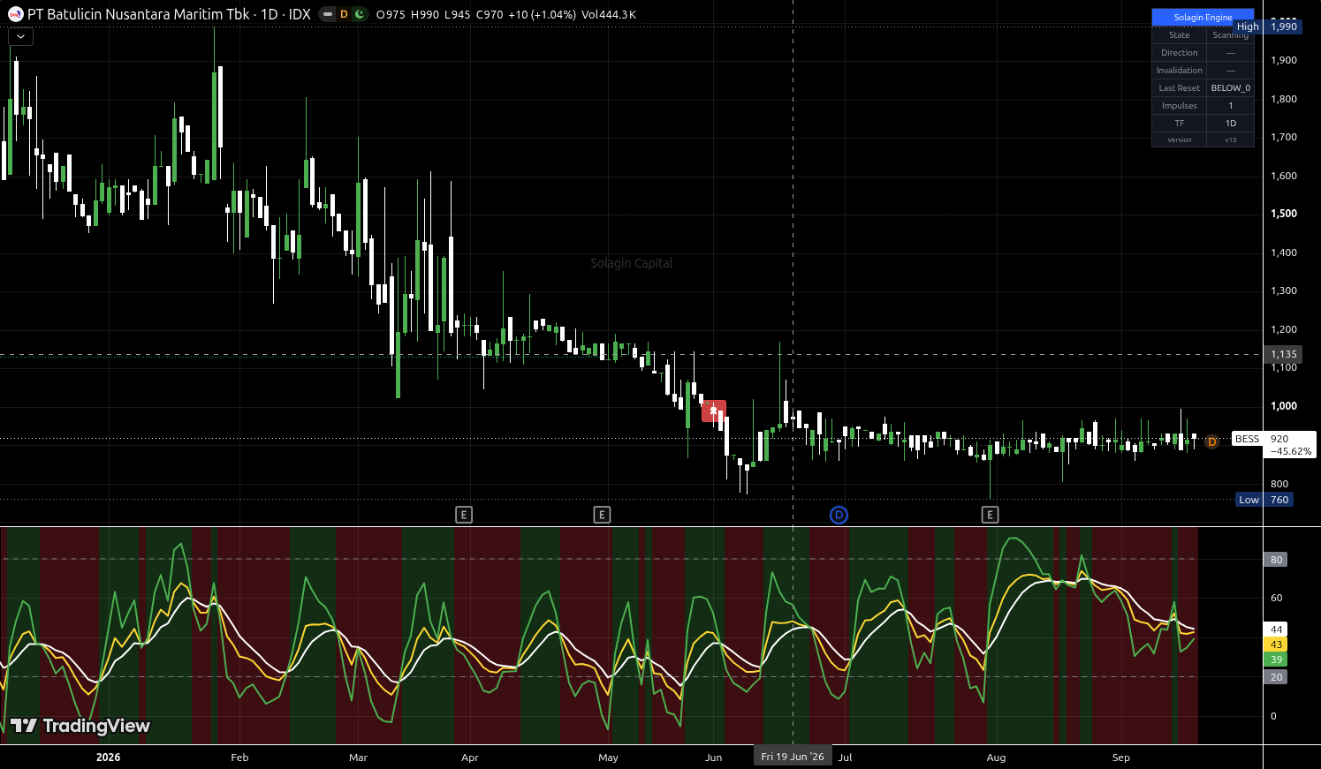Click the 1,500 price axis label
Image resolution: width=1321 pixels, height=769 pixels.
pyautogui.click(x=1284, y=214)
